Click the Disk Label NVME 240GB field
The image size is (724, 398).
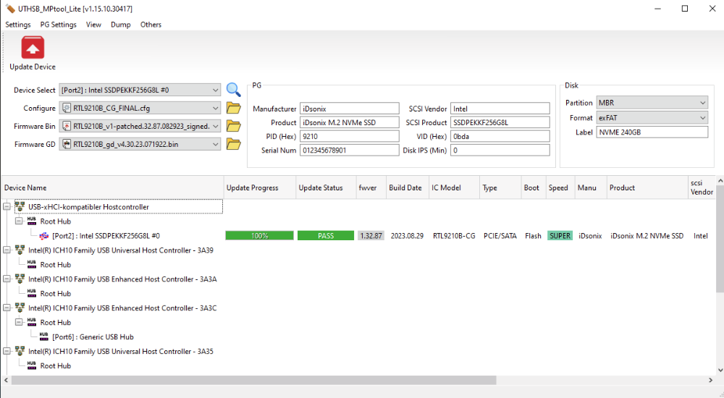point(651,132)
